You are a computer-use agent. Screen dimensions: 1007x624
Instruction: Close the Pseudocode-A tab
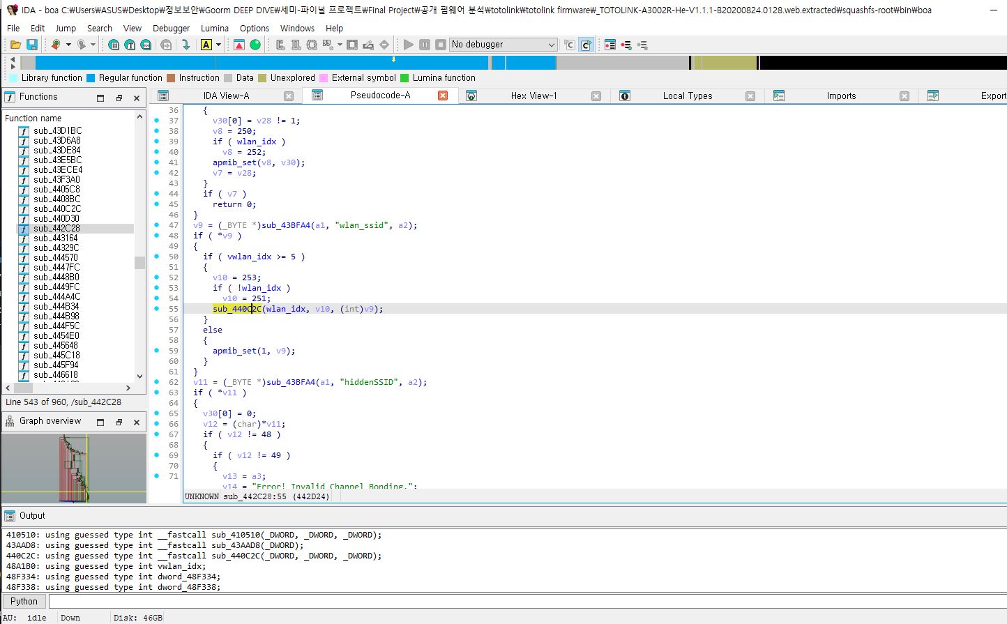coord(443,96)
